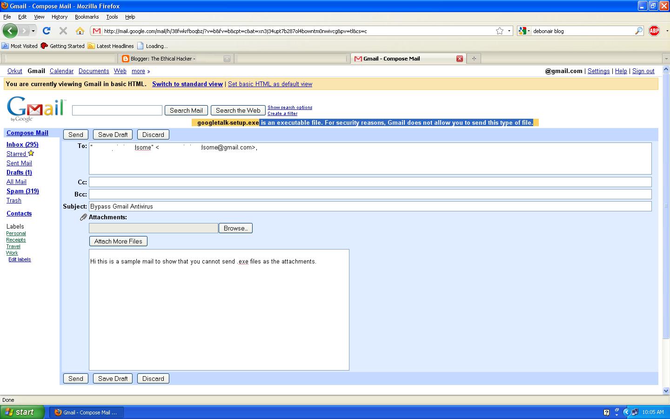Image resolution: width=670 pixels, height=419 pixels.
Task: Expand the more » services menu
Action: tap(140, 71)
